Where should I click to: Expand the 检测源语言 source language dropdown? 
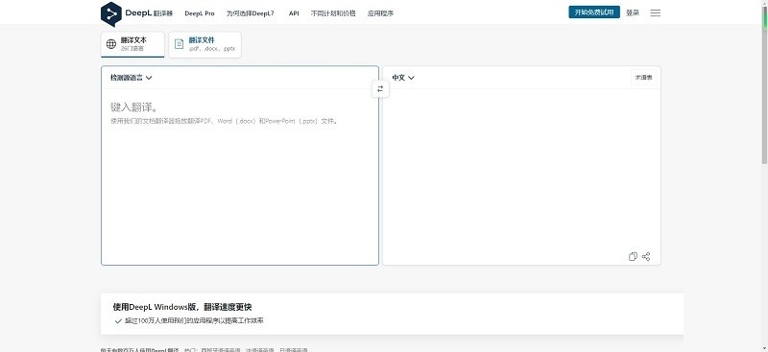132,78
